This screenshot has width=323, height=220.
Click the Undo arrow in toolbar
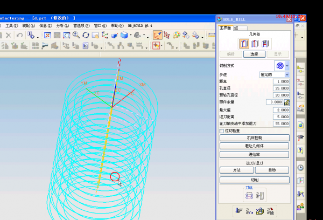pos(19,35)
